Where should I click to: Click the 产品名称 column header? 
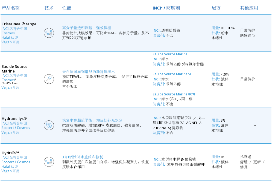(11, 8)
